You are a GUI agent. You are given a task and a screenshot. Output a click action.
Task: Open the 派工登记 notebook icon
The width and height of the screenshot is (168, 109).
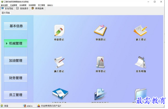[x=141, y=31]
